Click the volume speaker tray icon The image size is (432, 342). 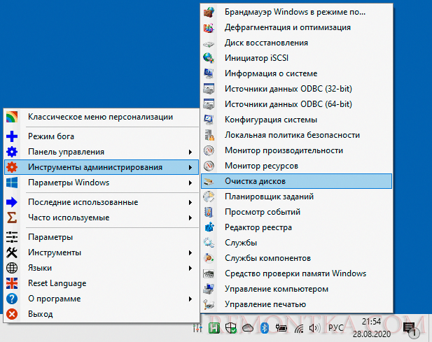click(314, 328)
